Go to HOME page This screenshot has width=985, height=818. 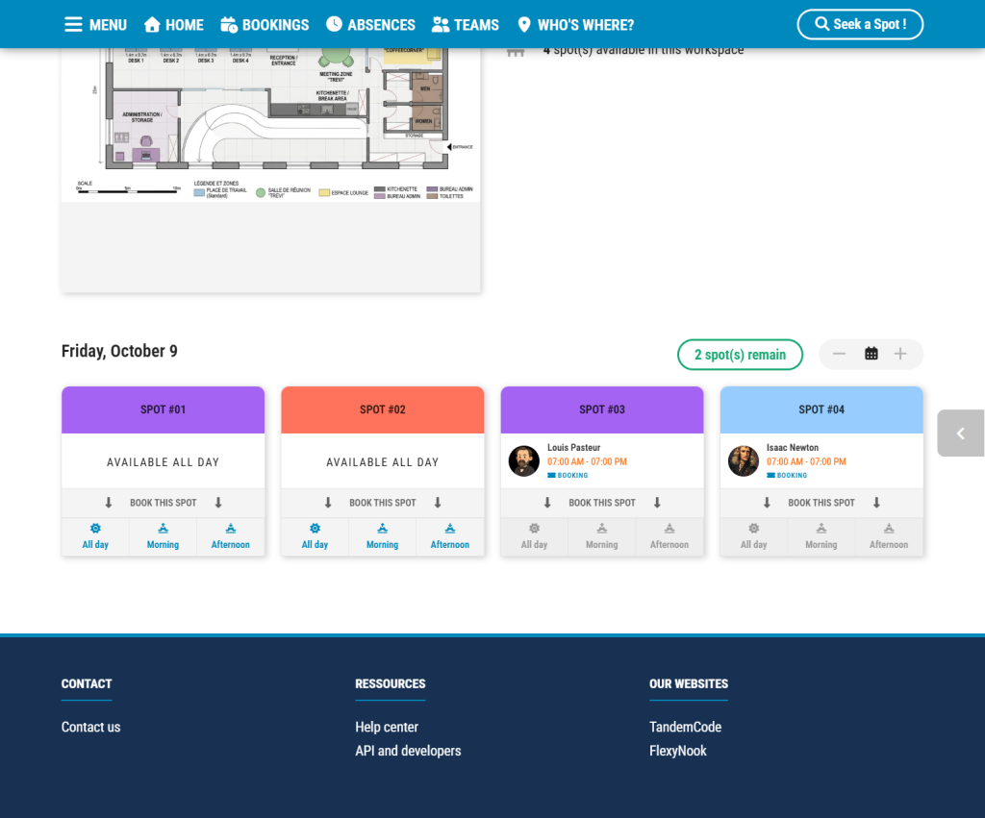click(173, 25)
